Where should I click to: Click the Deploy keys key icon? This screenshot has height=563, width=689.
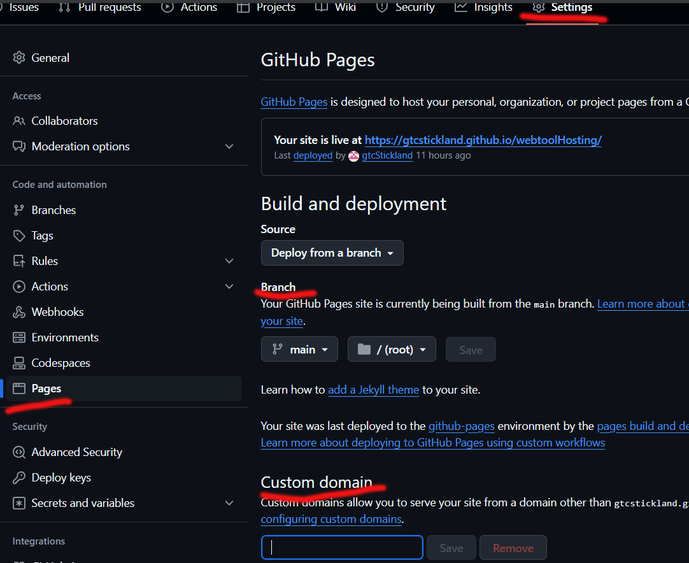point(19,478)
